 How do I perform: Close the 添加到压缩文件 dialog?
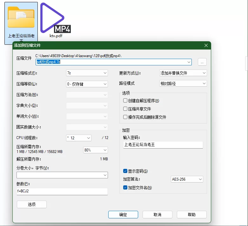pyautogui.click(x=206, y=45)
